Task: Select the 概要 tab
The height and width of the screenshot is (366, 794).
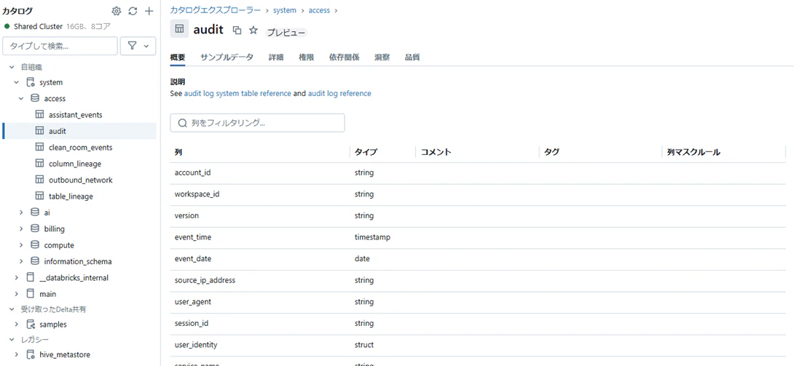Action: pyautogui.click(x=178, y=57)
